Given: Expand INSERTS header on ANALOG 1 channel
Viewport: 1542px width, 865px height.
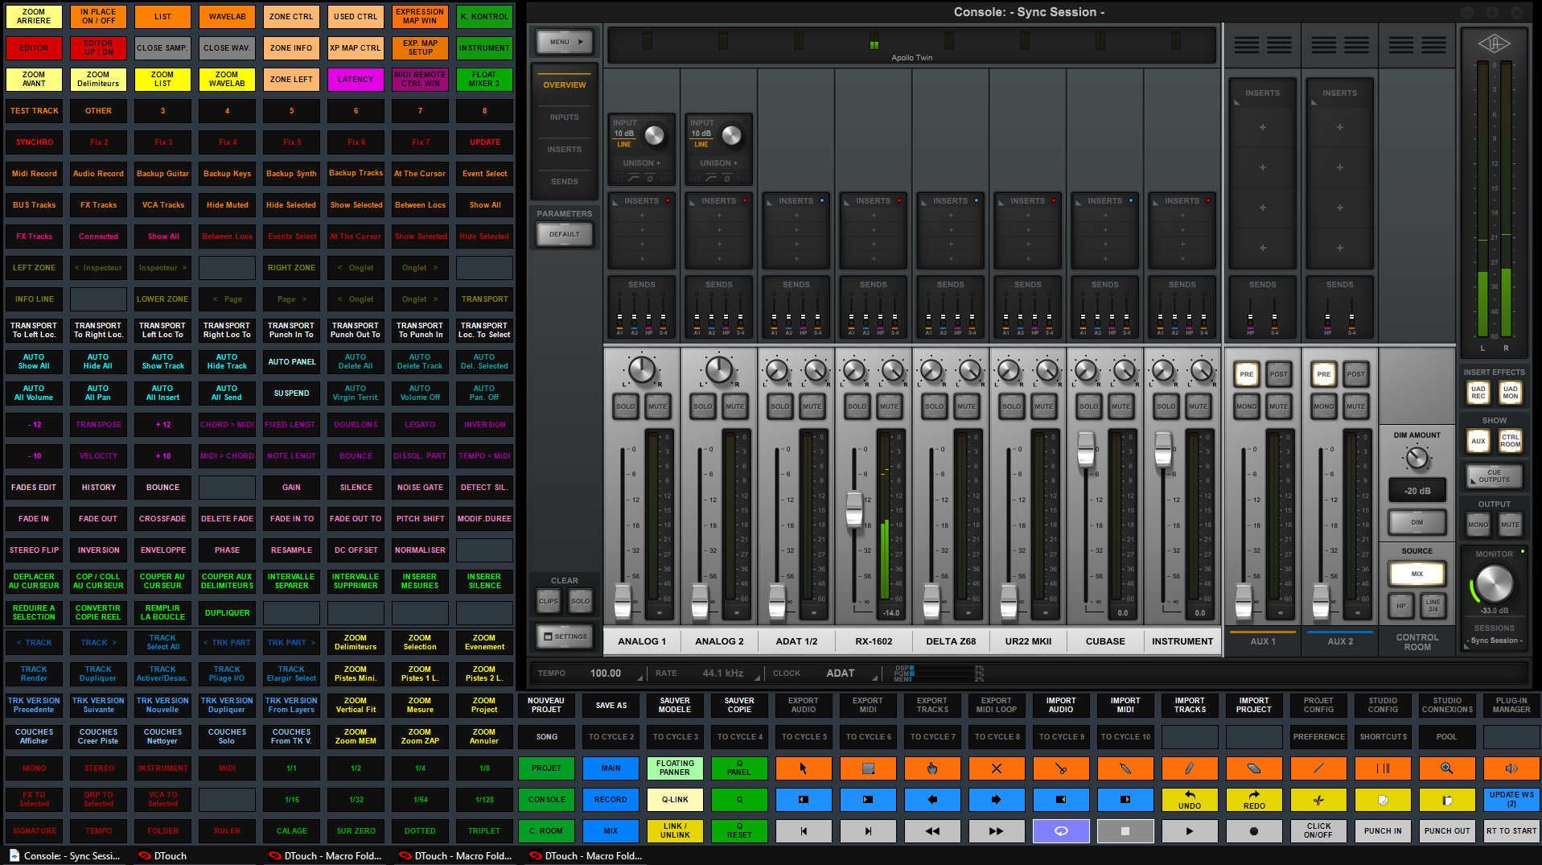Looking at the screenshot, I should [x=642, y=201].
